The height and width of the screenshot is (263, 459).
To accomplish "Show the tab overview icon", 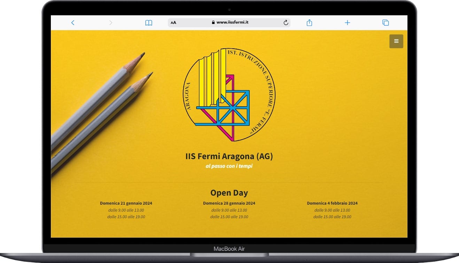I will pos(386,23).
